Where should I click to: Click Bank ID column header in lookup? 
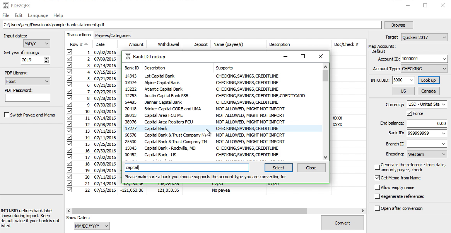click(x=132, y=68)
